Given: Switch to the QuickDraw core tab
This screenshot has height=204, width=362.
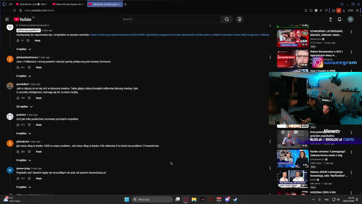Looking at the screenshot, I should click(x=32, y=4).
